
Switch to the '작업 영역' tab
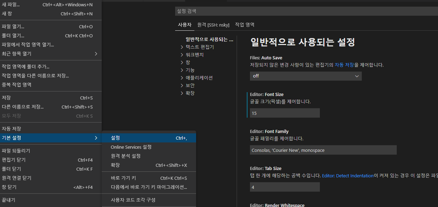tap(245, 25)
